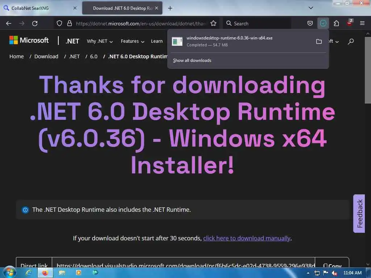This screenshot has height=278, width=371.
Task: Click the muted volume tray icon
Action: 334,273
